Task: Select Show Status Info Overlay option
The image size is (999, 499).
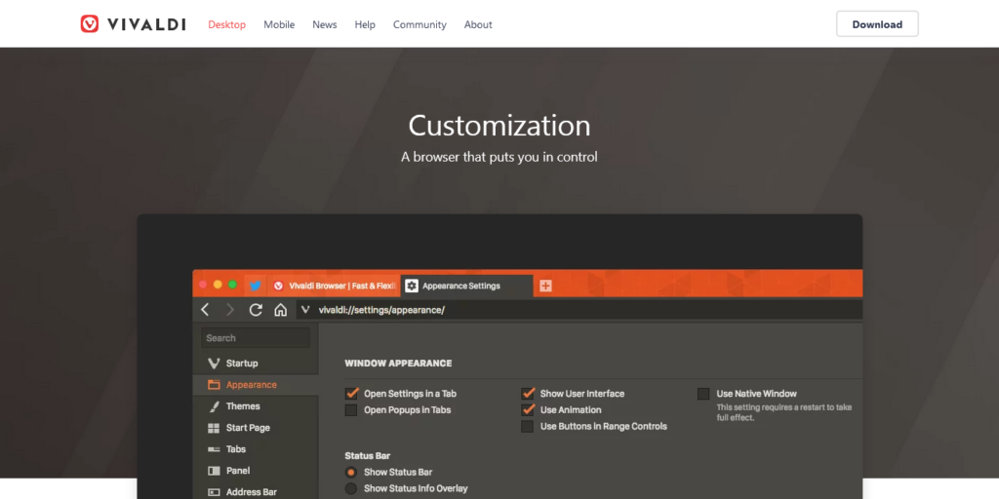Action: pos(351,488)
